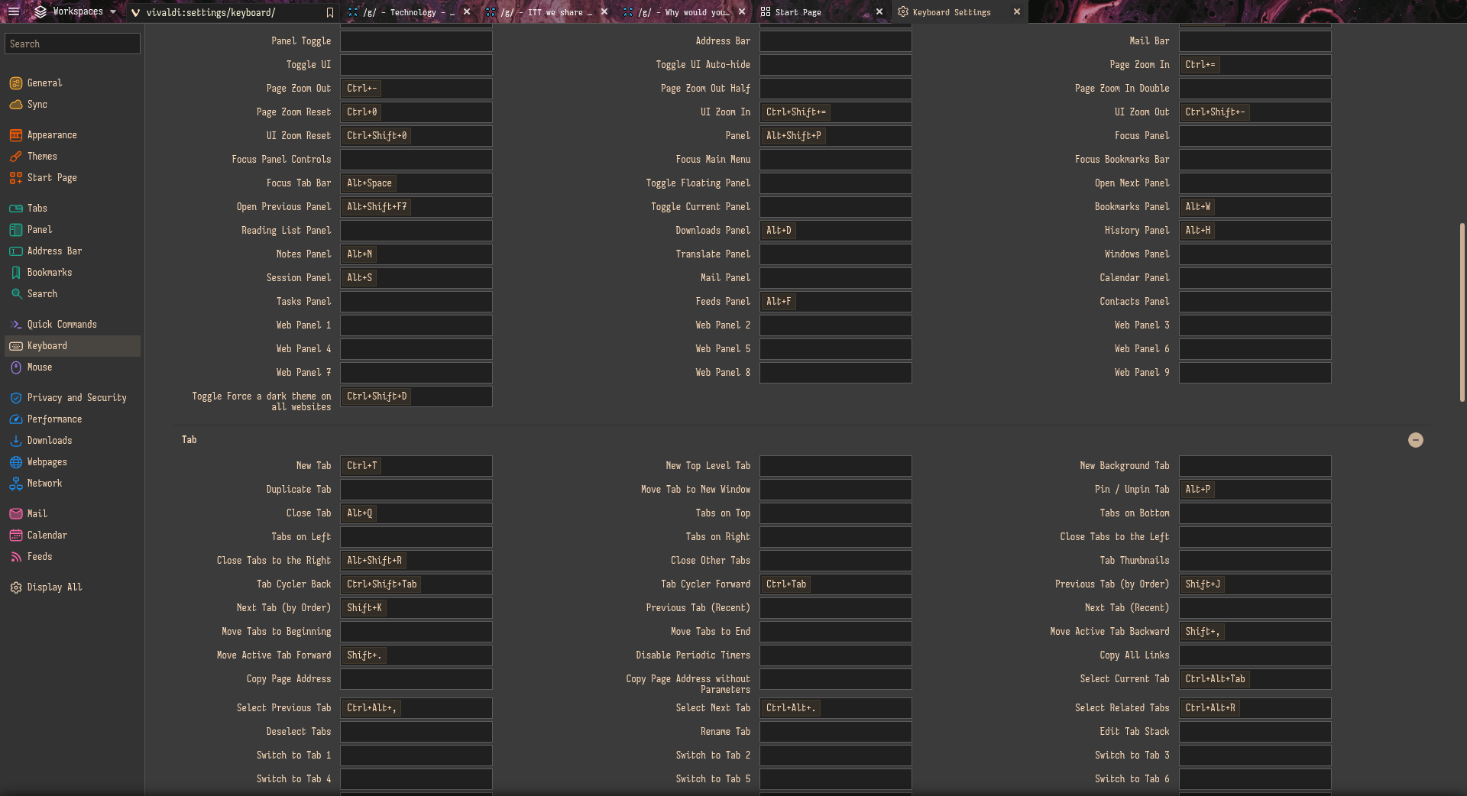Edit the Toggle Force dark theme shortcut field
Screen dimensions: 1467x796
pos(416,396)
